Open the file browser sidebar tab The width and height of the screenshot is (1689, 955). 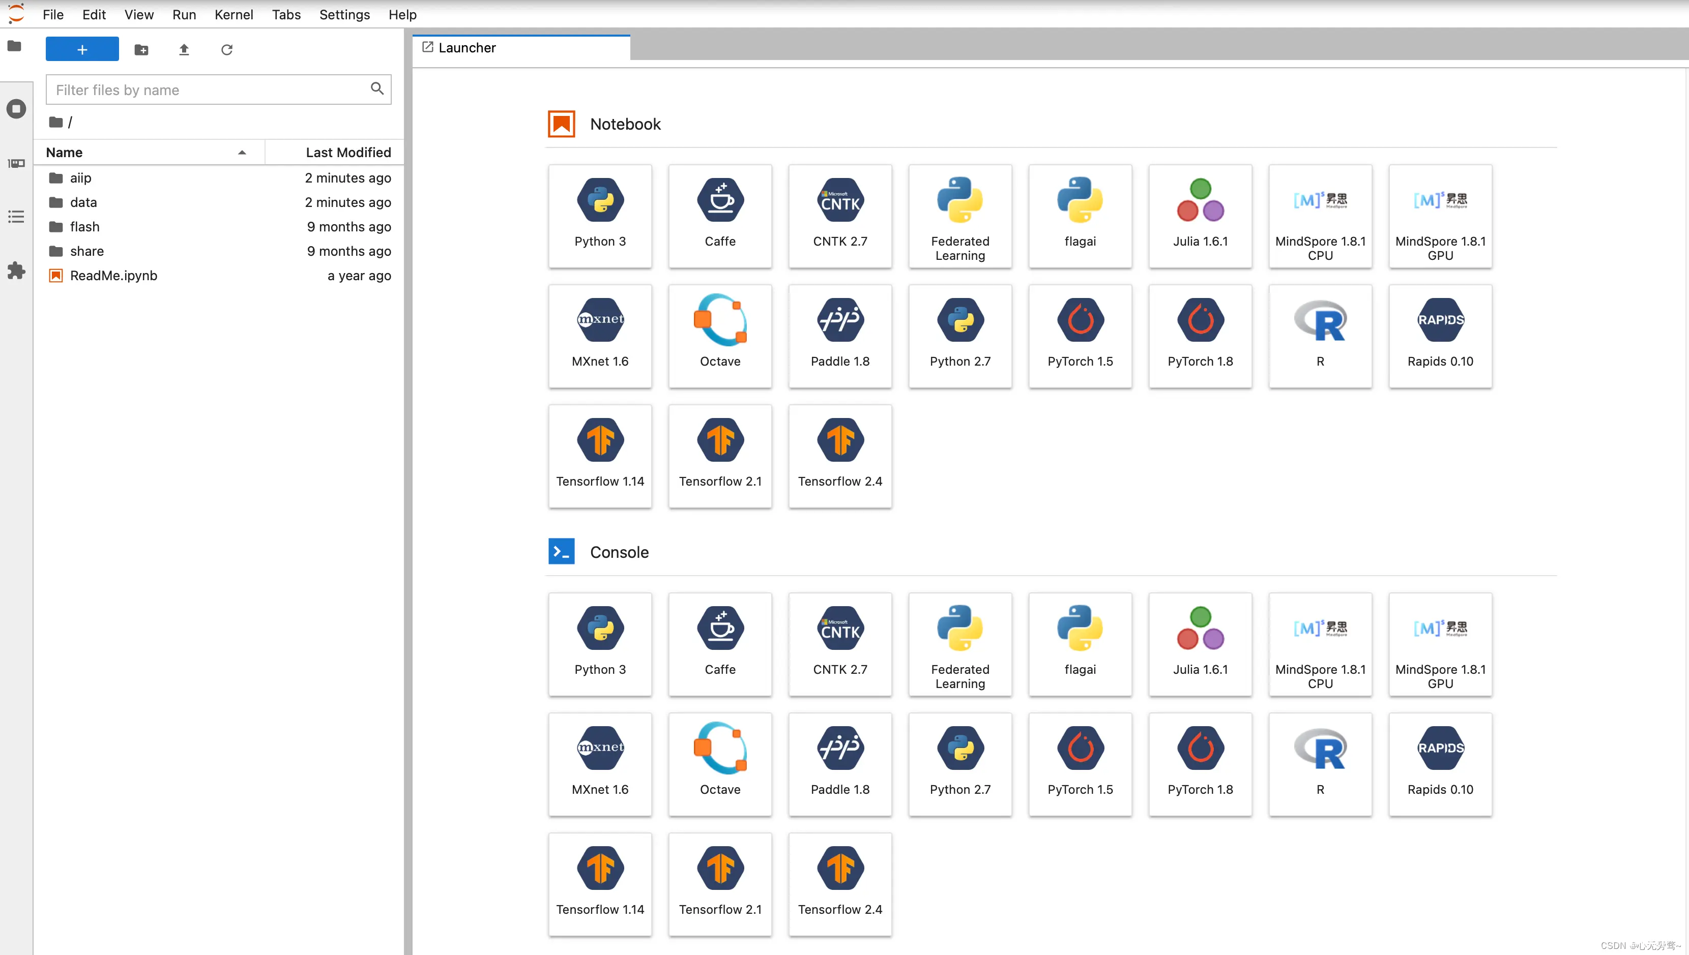pyautogui.click(x=15, y=46)
